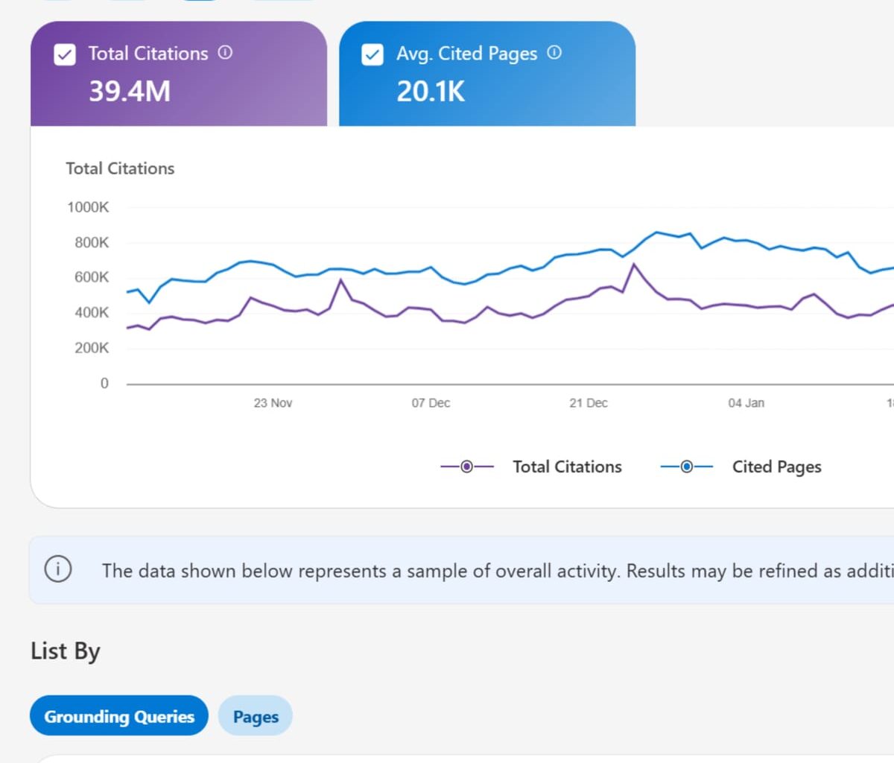Click the Total Citations legend label text

pos(566,466)
